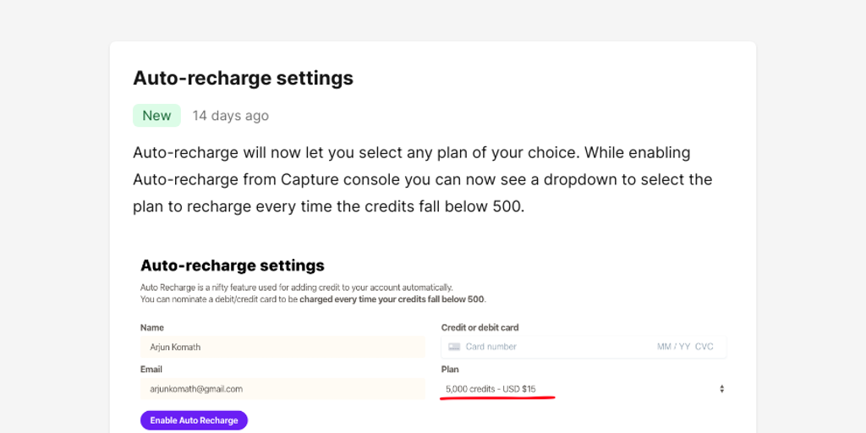Image resolution: width=866 pixels, height=433 pixels.
Task: Click the green New badge
Action: point(156,116)
